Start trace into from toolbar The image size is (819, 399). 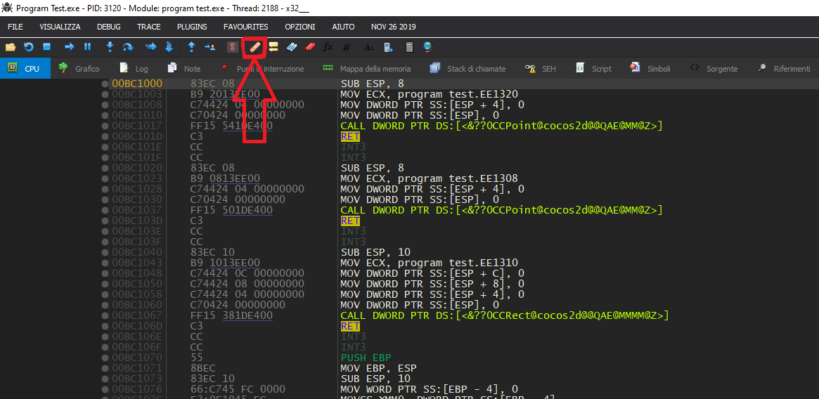coord(151,47)
